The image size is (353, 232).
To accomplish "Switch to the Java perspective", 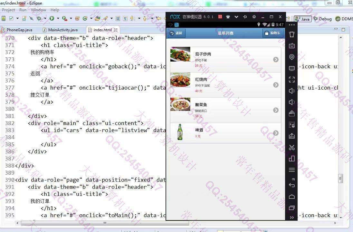I will tap(303, 19).
